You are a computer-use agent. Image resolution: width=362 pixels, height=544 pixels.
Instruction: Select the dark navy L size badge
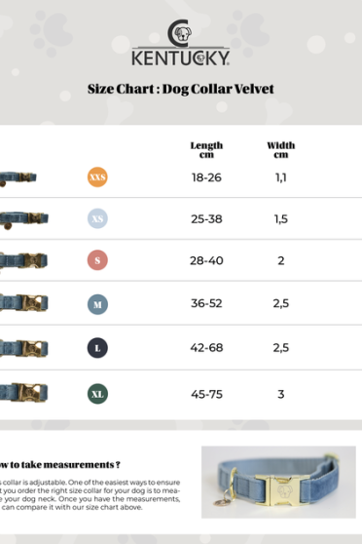coord(97,348)
